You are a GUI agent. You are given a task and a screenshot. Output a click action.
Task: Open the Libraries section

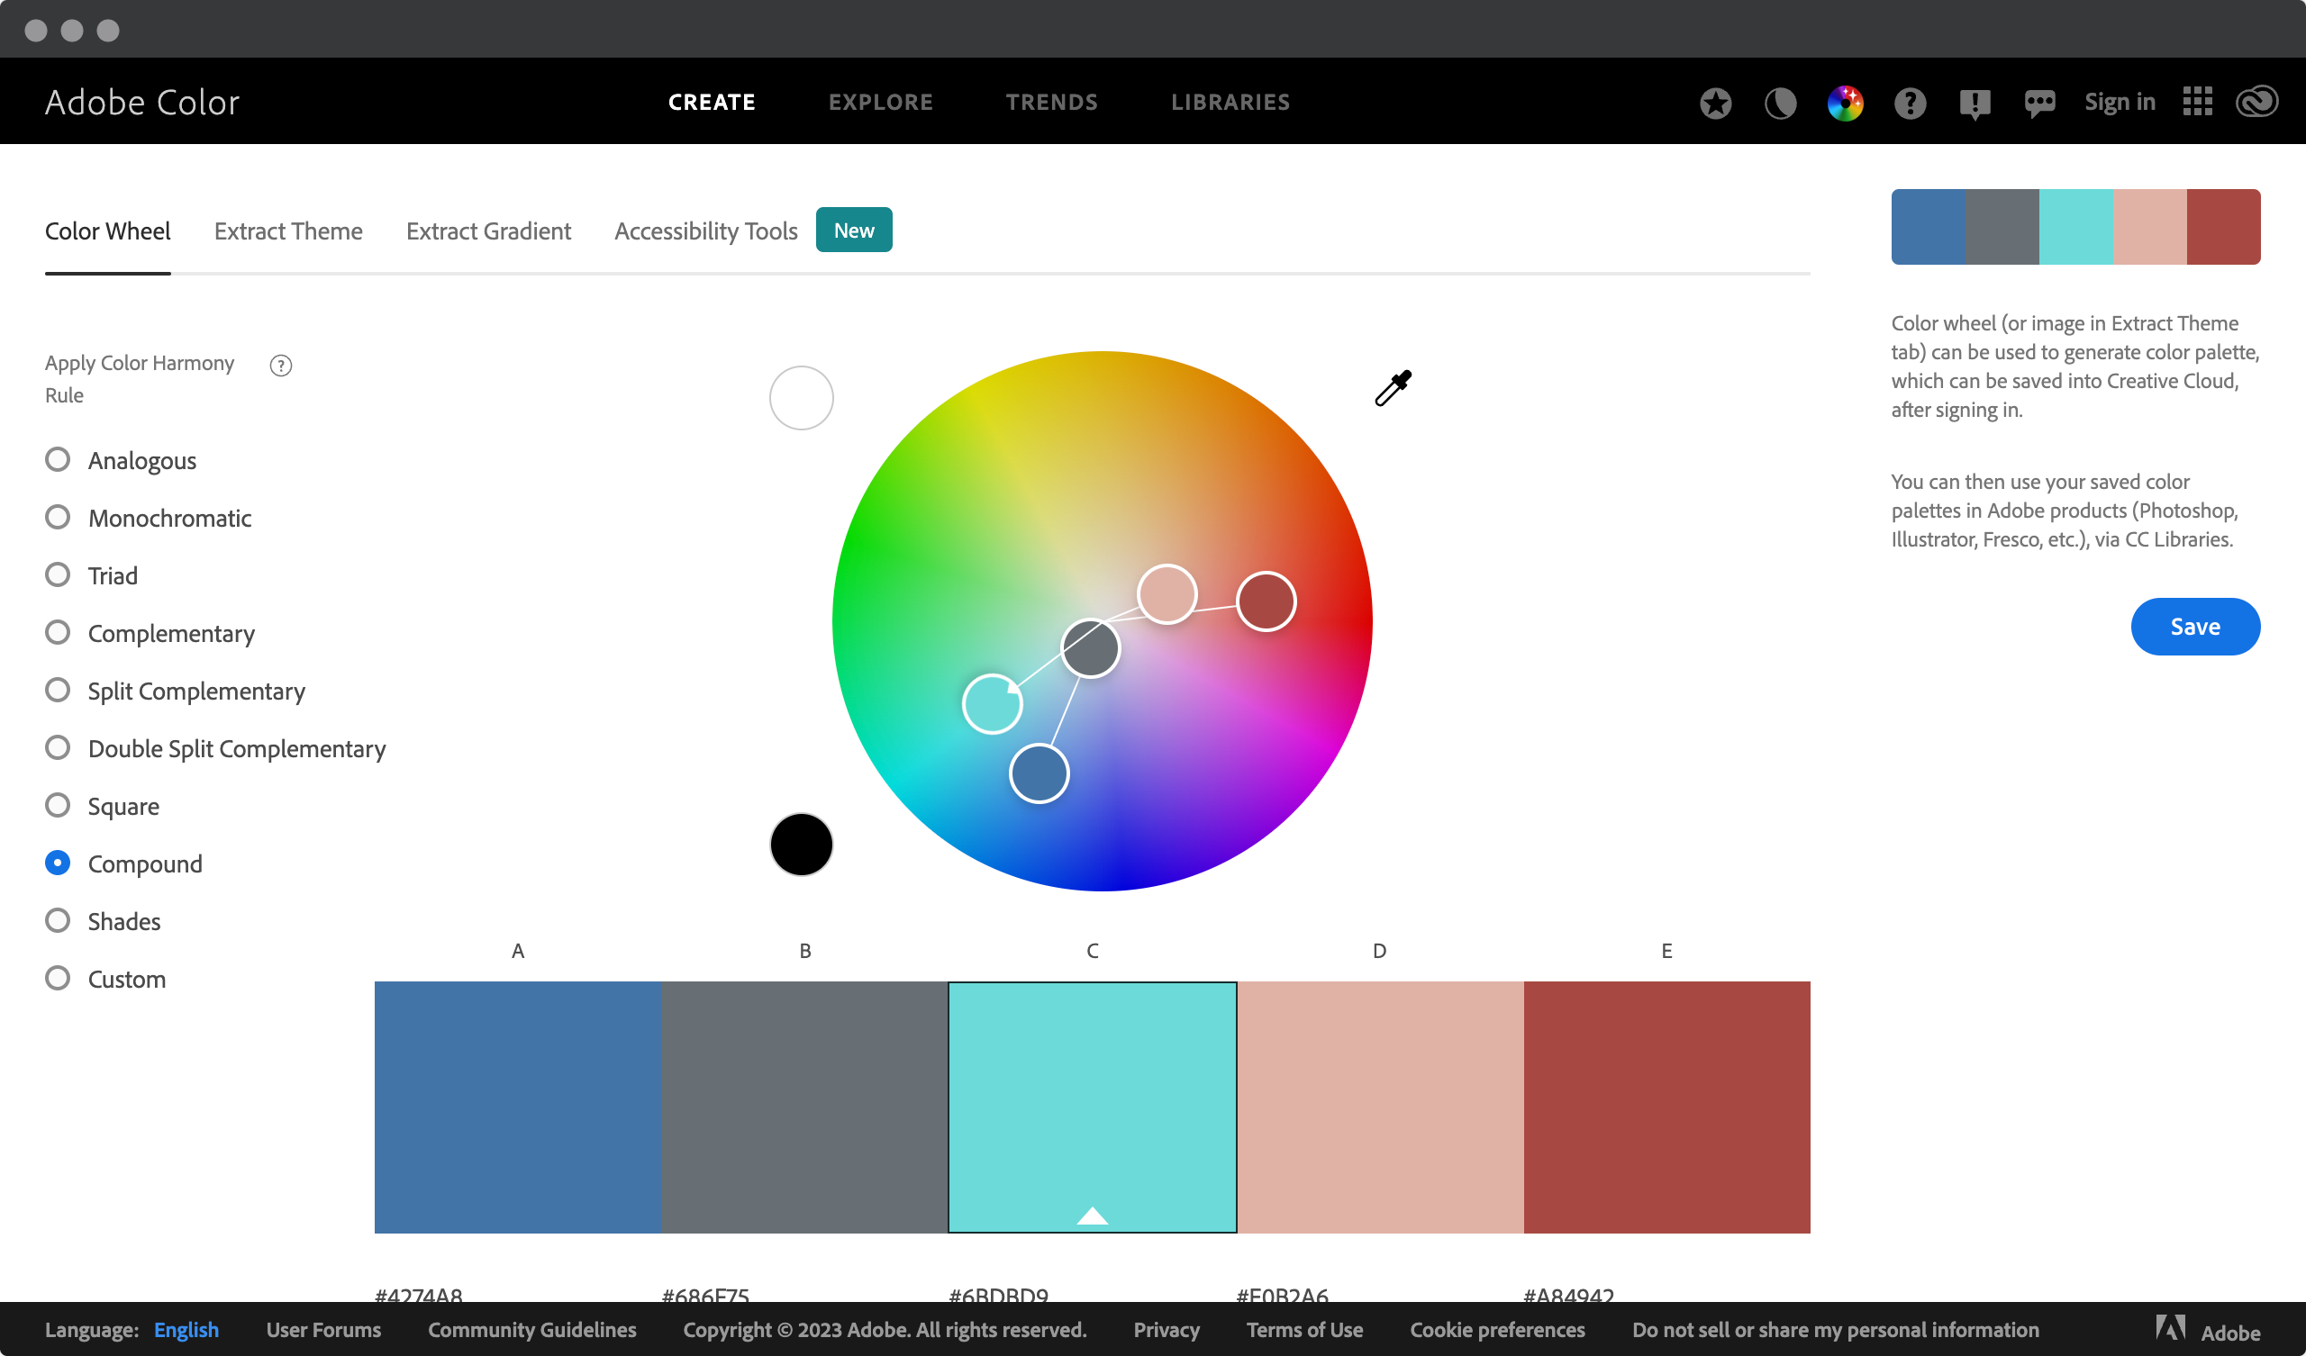(1232, 100)
